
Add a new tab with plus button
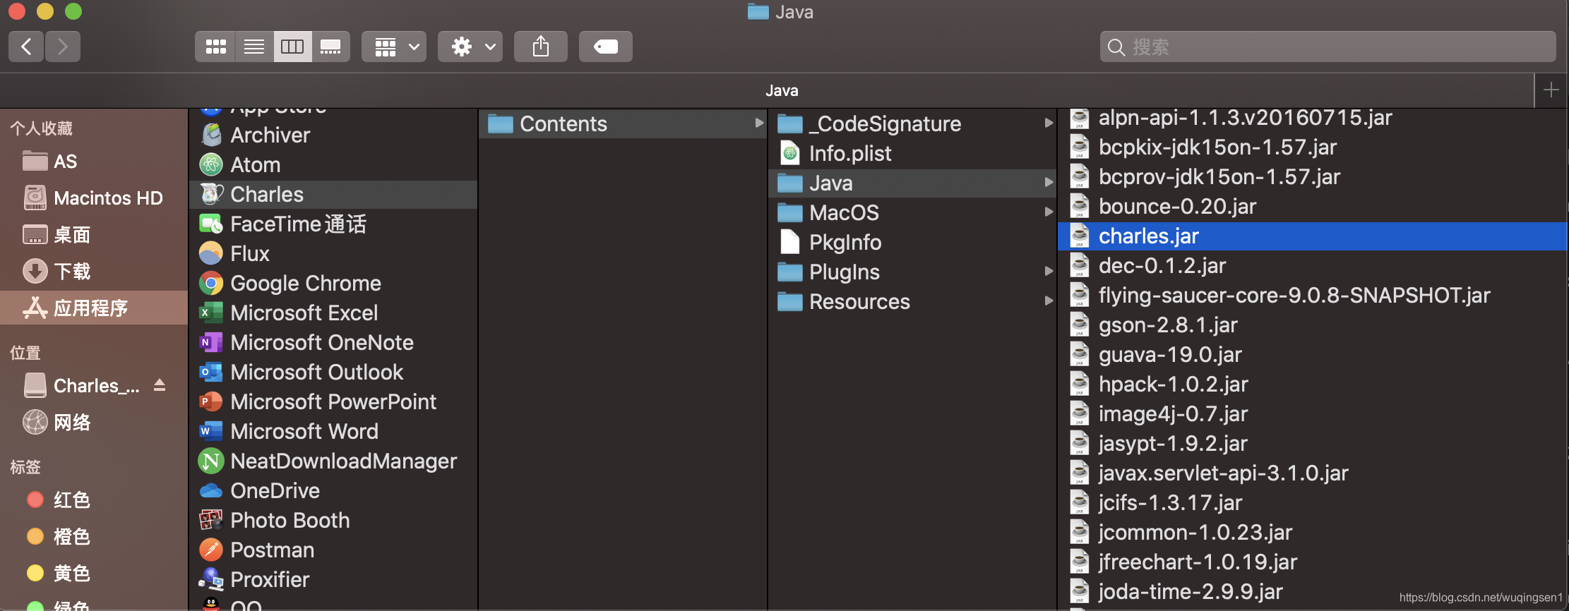(1551, 90)
